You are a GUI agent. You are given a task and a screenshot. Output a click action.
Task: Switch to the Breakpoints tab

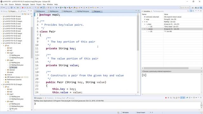click(159, 11)
